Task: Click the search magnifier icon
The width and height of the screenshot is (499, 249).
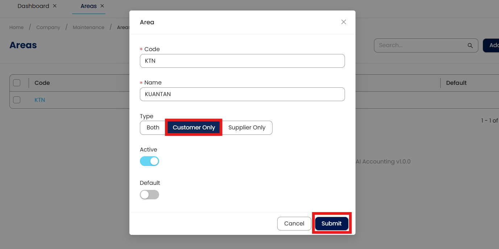Action: (x=470, y=46)
